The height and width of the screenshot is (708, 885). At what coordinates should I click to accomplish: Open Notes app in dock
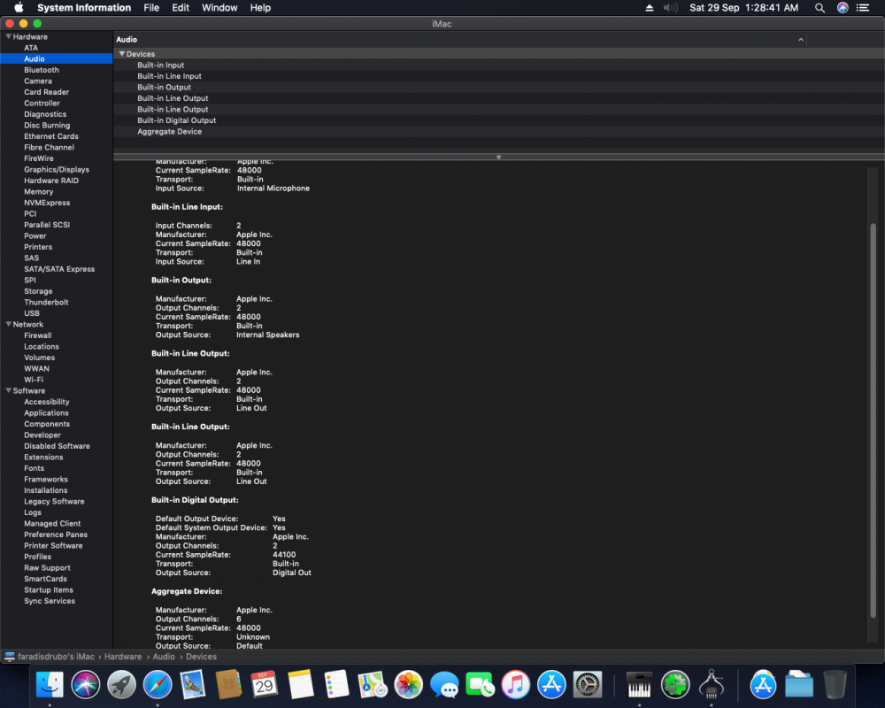[300, 685]
